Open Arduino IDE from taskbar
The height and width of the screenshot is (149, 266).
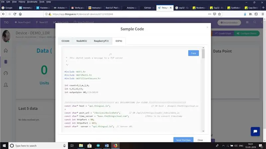click(x=98, y=146)
